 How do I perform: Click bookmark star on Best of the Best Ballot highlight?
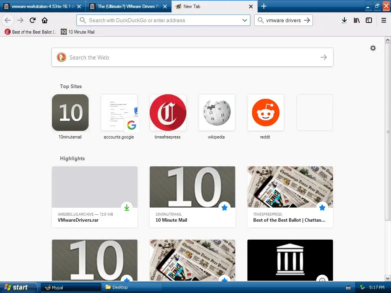click(x=322, y=208)
